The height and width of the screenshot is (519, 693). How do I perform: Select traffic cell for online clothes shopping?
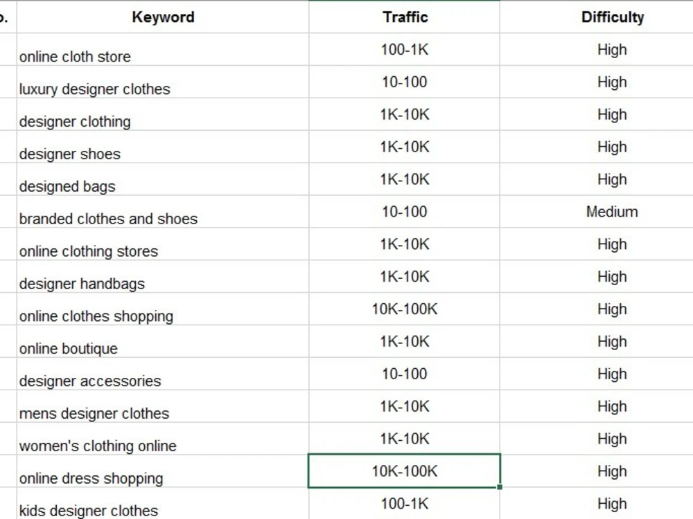pyautogui.click(x=405, y=309)
